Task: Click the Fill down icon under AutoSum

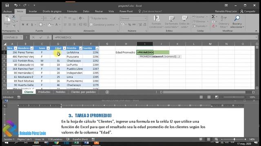Action: click(x=213, y=21)
